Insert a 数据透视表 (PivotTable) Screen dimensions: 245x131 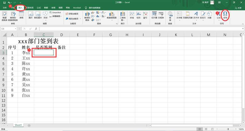pos(4,16)
